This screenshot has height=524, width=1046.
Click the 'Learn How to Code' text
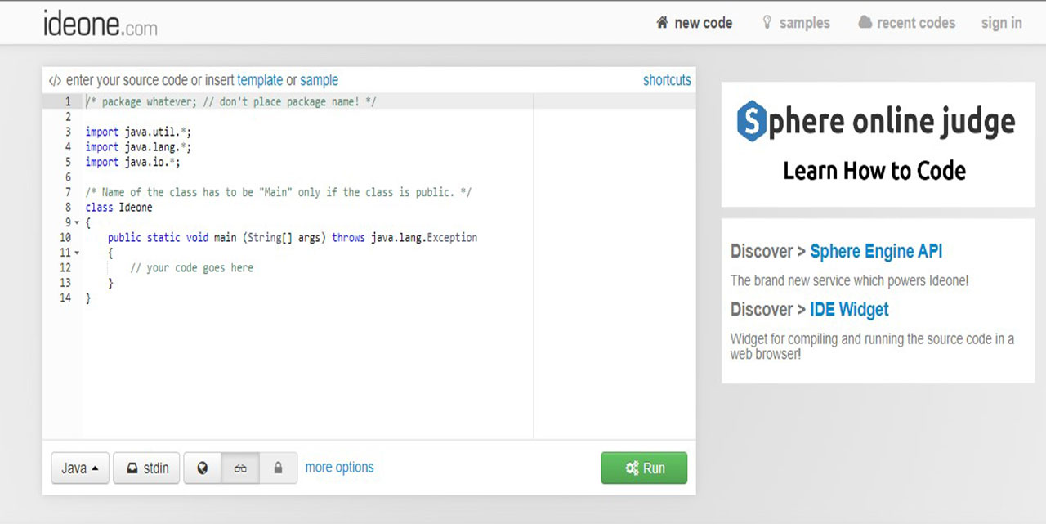pyautogui.click(x=874, y=171)
